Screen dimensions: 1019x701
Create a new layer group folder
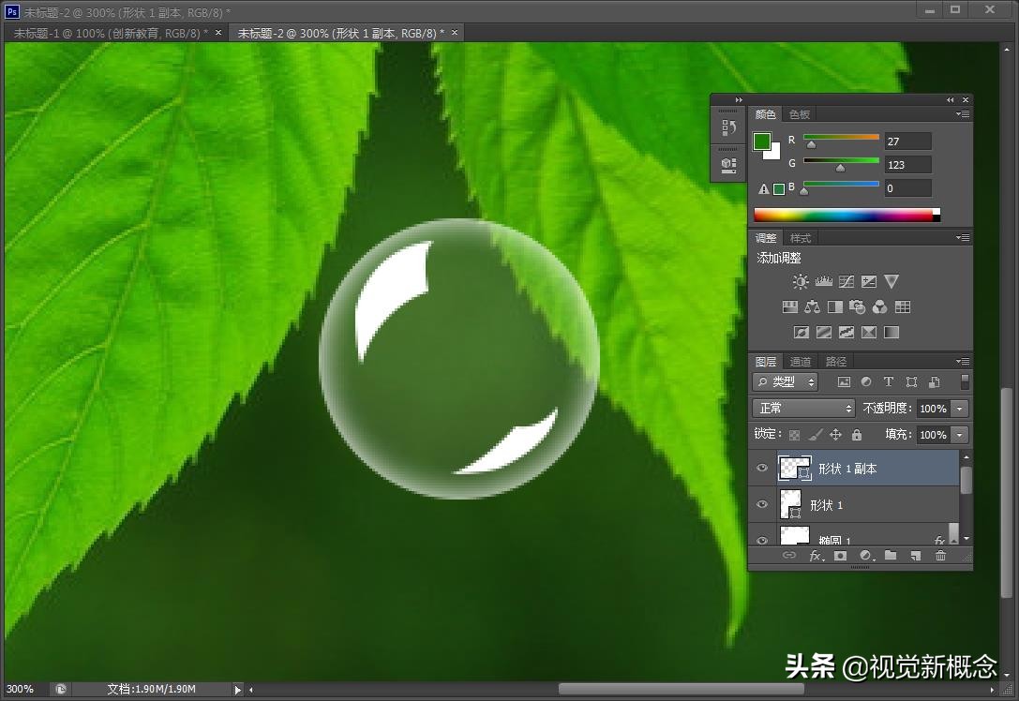891,556
